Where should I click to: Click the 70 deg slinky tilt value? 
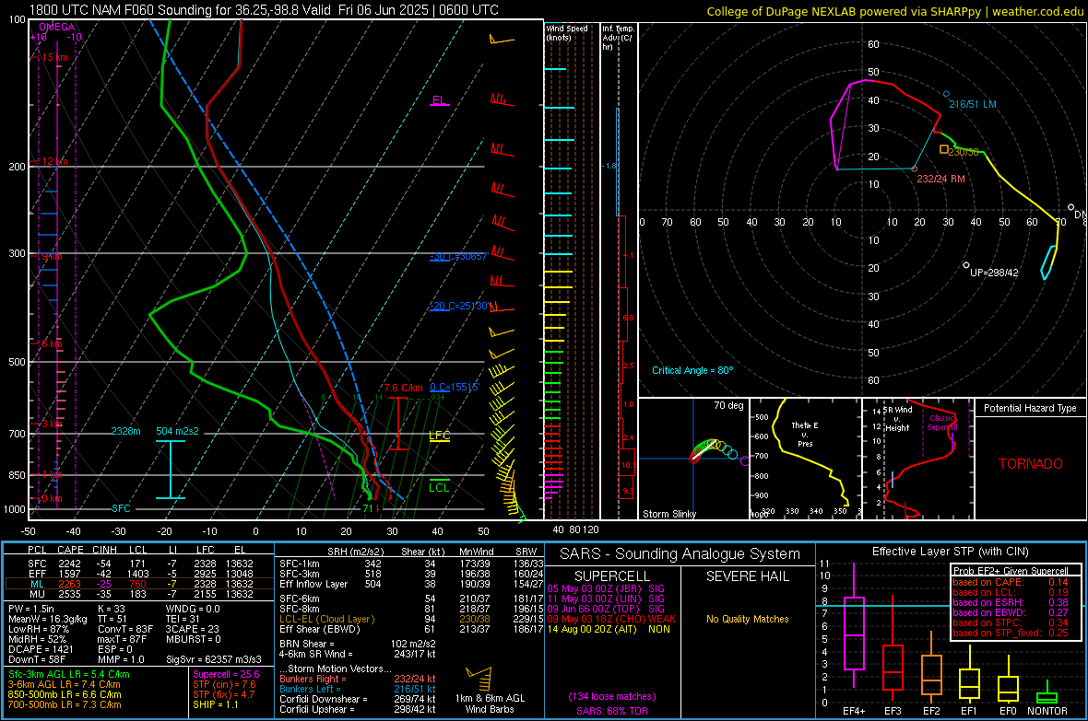(728, 405)
